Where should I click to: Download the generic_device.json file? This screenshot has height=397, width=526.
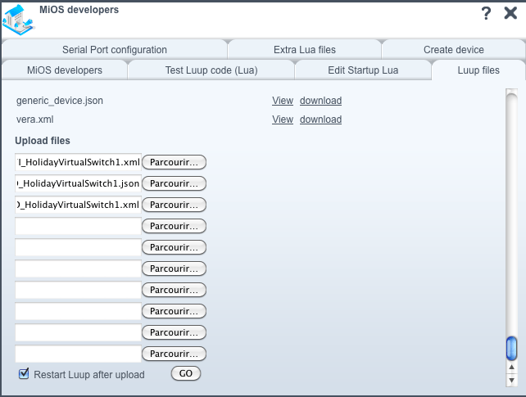320,101
